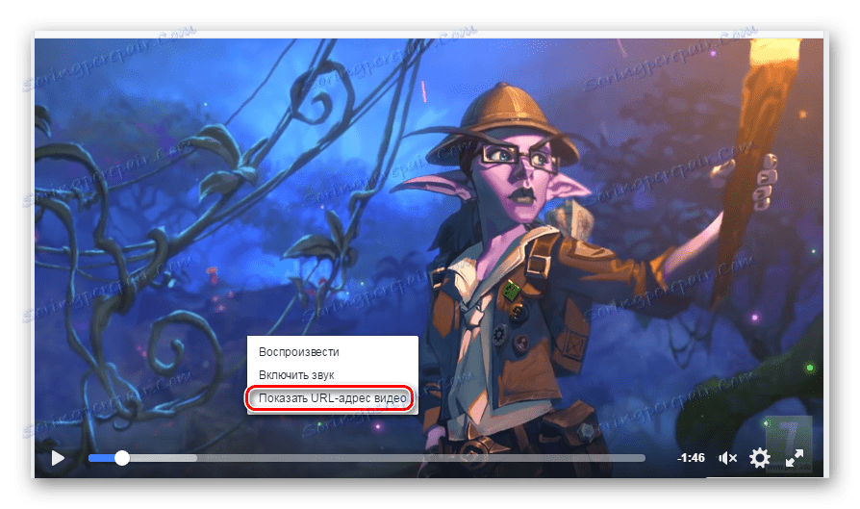Click the progress bar scrubber handle
860x509 pixels.
click(122, 458)
